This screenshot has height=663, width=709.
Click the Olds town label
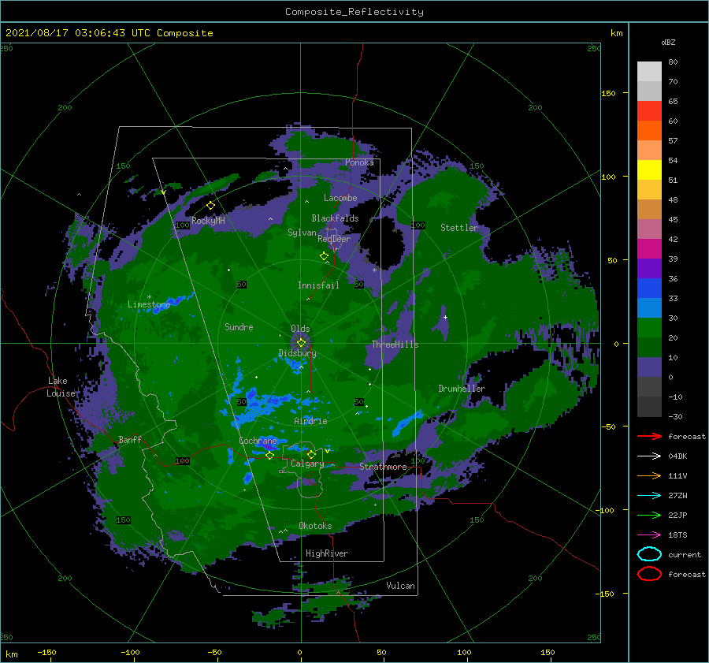(300, 329)
